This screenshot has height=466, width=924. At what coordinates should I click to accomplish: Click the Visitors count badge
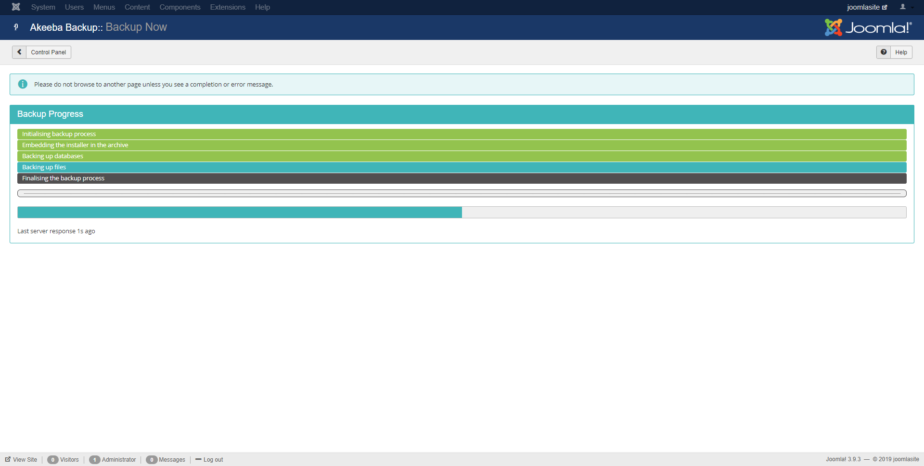(x=53, y=460)
